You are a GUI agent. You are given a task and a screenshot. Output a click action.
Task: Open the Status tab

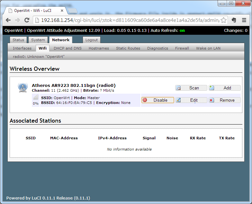click(x=18, y=40)
